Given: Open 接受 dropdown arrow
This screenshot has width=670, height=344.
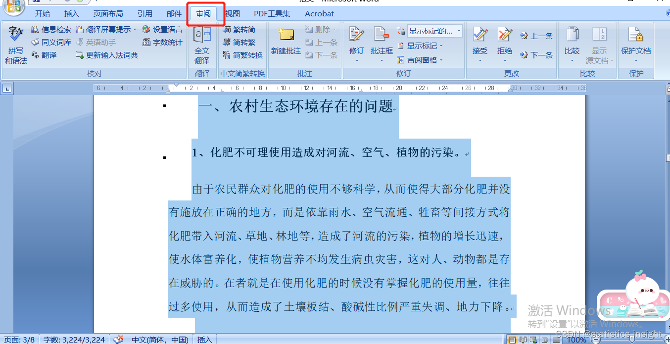Looking at the screenshot, I should click(480, 61).
